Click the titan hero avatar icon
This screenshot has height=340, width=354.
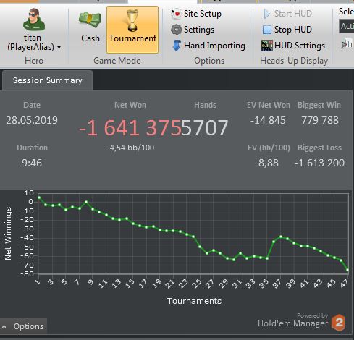34,20
